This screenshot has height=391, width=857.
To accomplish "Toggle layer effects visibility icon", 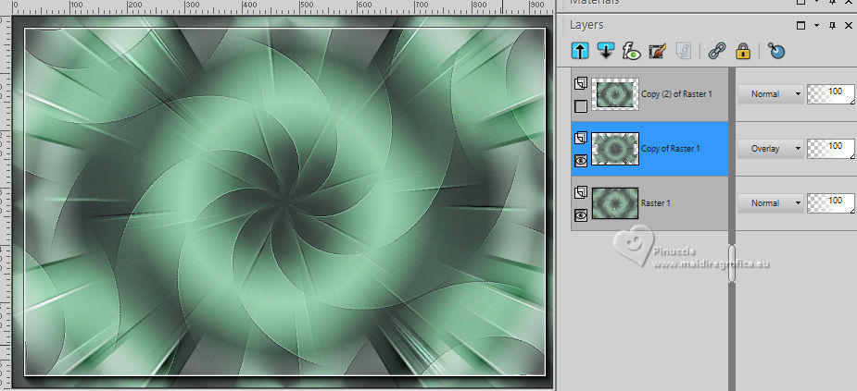I will 631,51.
